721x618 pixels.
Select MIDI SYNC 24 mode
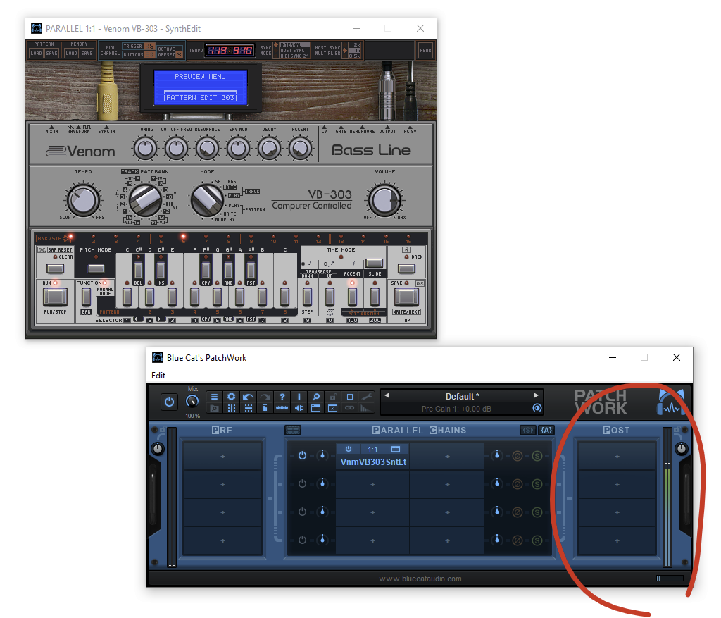coord(294,56)
